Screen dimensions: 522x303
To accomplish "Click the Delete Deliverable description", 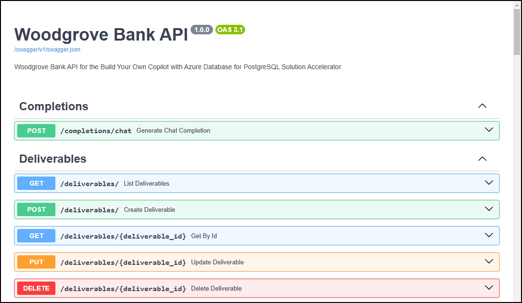I will [x=216, y=289].
